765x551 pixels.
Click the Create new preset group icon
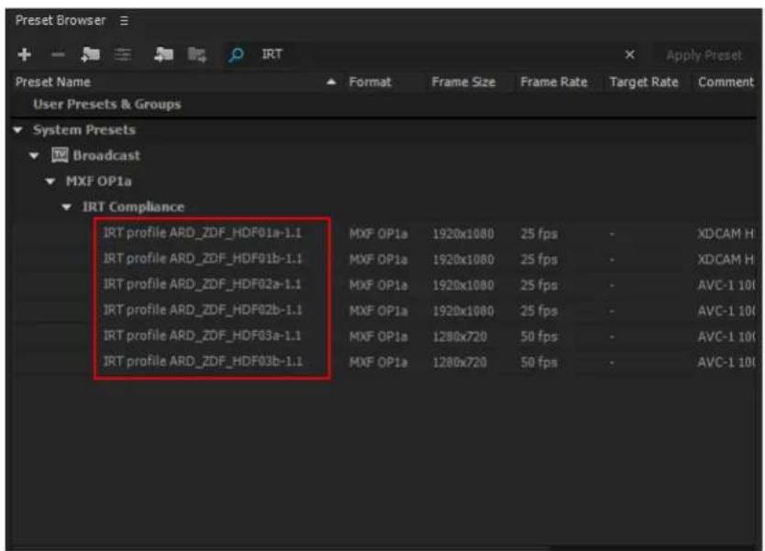click(90, 54)
